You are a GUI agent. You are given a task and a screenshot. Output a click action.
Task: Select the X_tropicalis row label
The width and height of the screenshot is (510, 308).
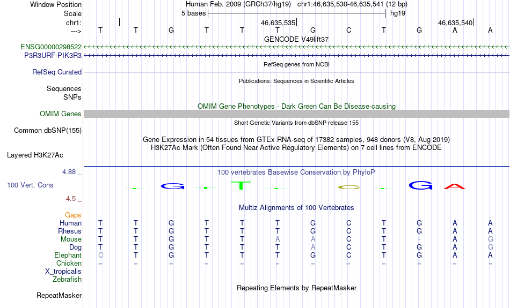coord(63,272)
